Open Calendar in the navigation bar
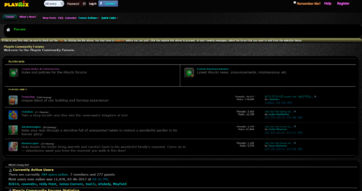The height and width of the screenshot is (191, 362). click(x=71, y=18)
